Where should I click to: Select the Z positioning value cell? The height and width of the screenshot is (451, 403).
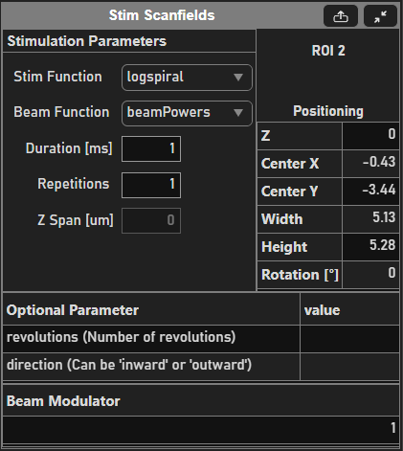pos(370,136)
